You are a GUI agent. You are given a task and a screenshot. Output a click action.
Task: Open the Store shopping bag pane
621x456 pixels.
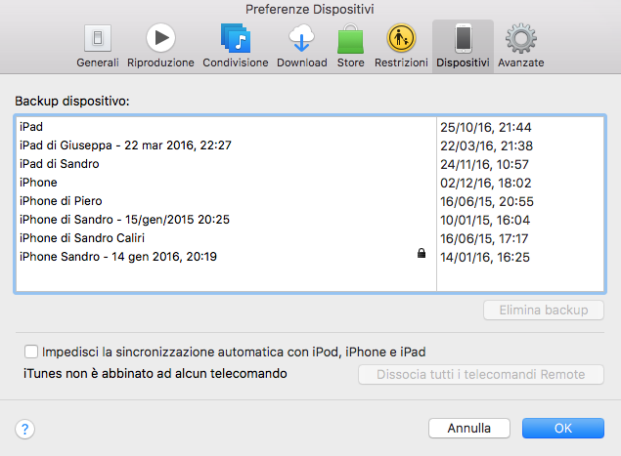click(350, 46)
